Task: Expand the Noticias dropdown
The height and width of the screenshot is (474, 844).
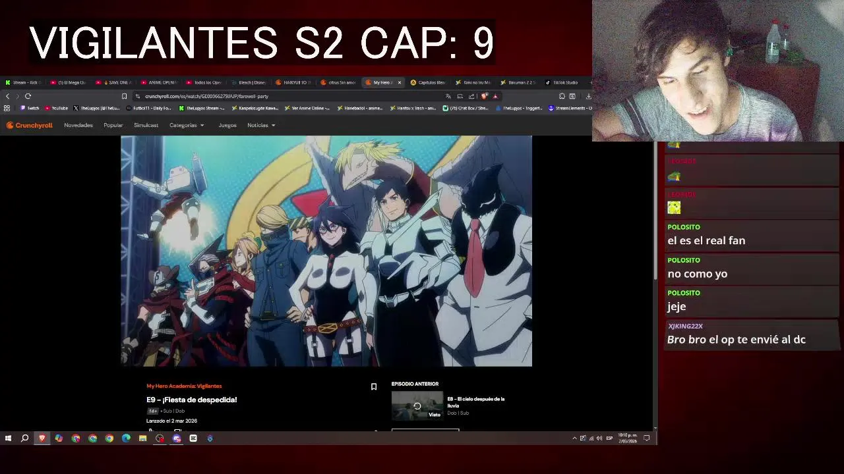Action: point(261,125)
